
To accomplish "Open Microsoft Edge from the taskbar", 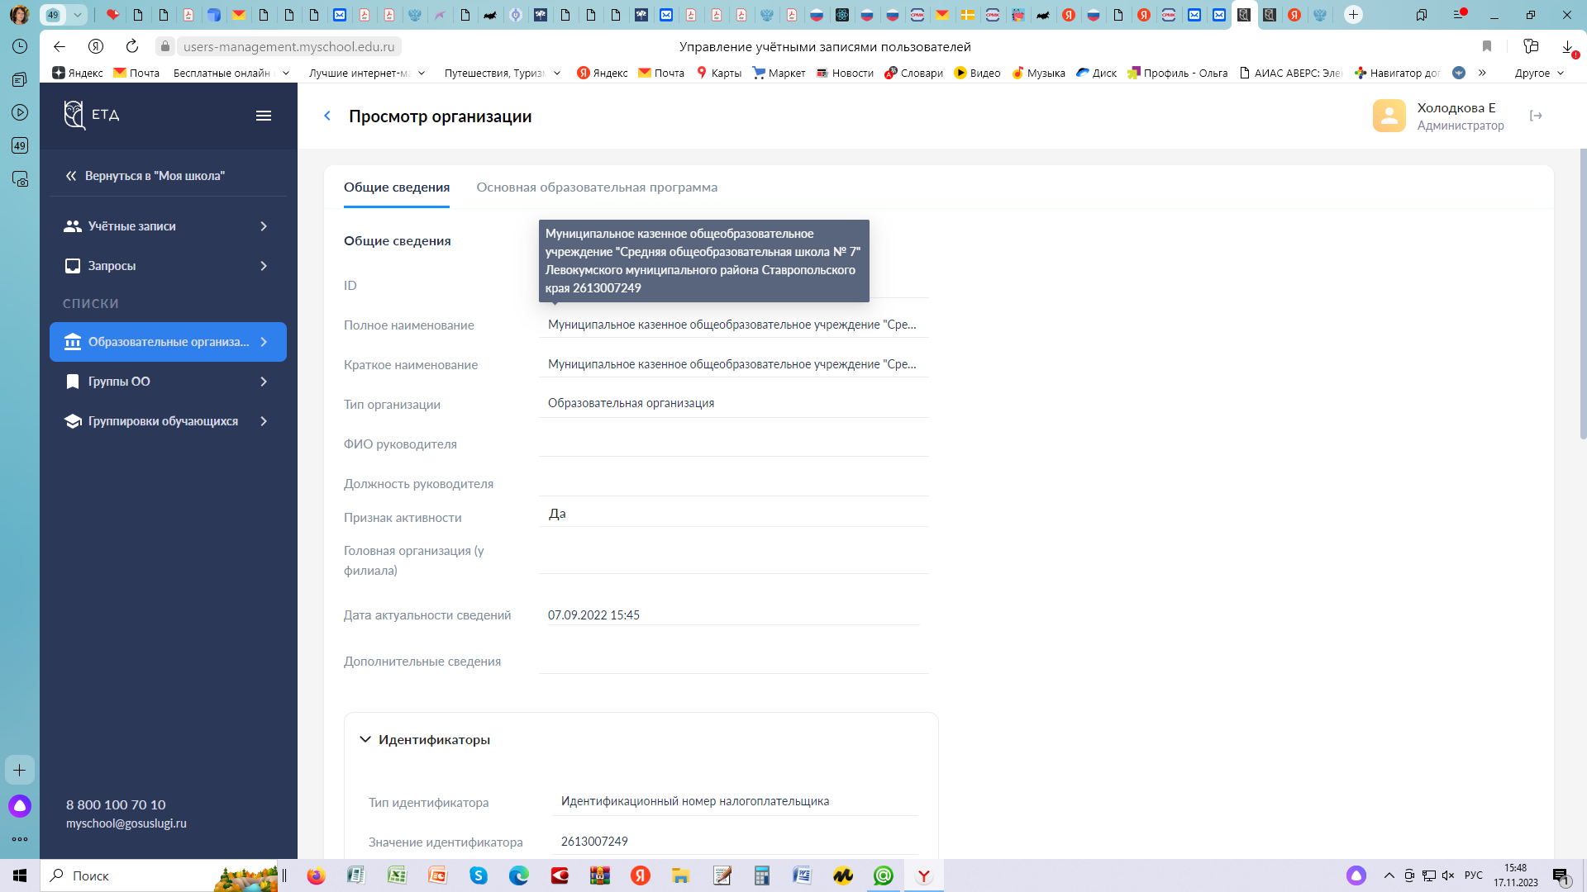I will [x=519, y=875].
